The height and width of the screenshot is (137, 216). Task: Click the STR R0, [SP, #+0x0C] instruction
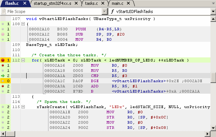137,117
